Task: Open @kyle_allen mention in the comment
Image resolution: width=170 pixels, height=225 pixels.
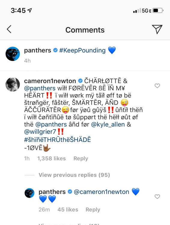Action: pyautogui.click(x=108, y=124)
